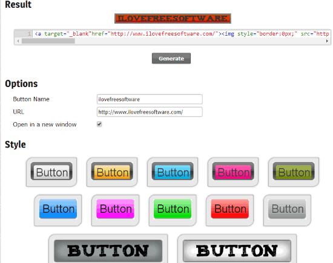Click the Generate button

pos(171,58)
